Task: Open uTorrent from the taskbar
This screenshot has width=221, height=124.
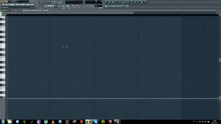Action: click(x=46, y=122)
